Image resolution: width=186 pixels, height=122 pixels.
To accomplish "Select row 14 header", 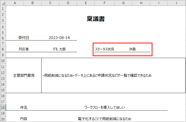I will 3,84.
